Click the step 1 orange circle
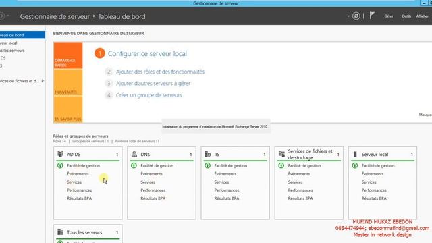 click(100, 53)
